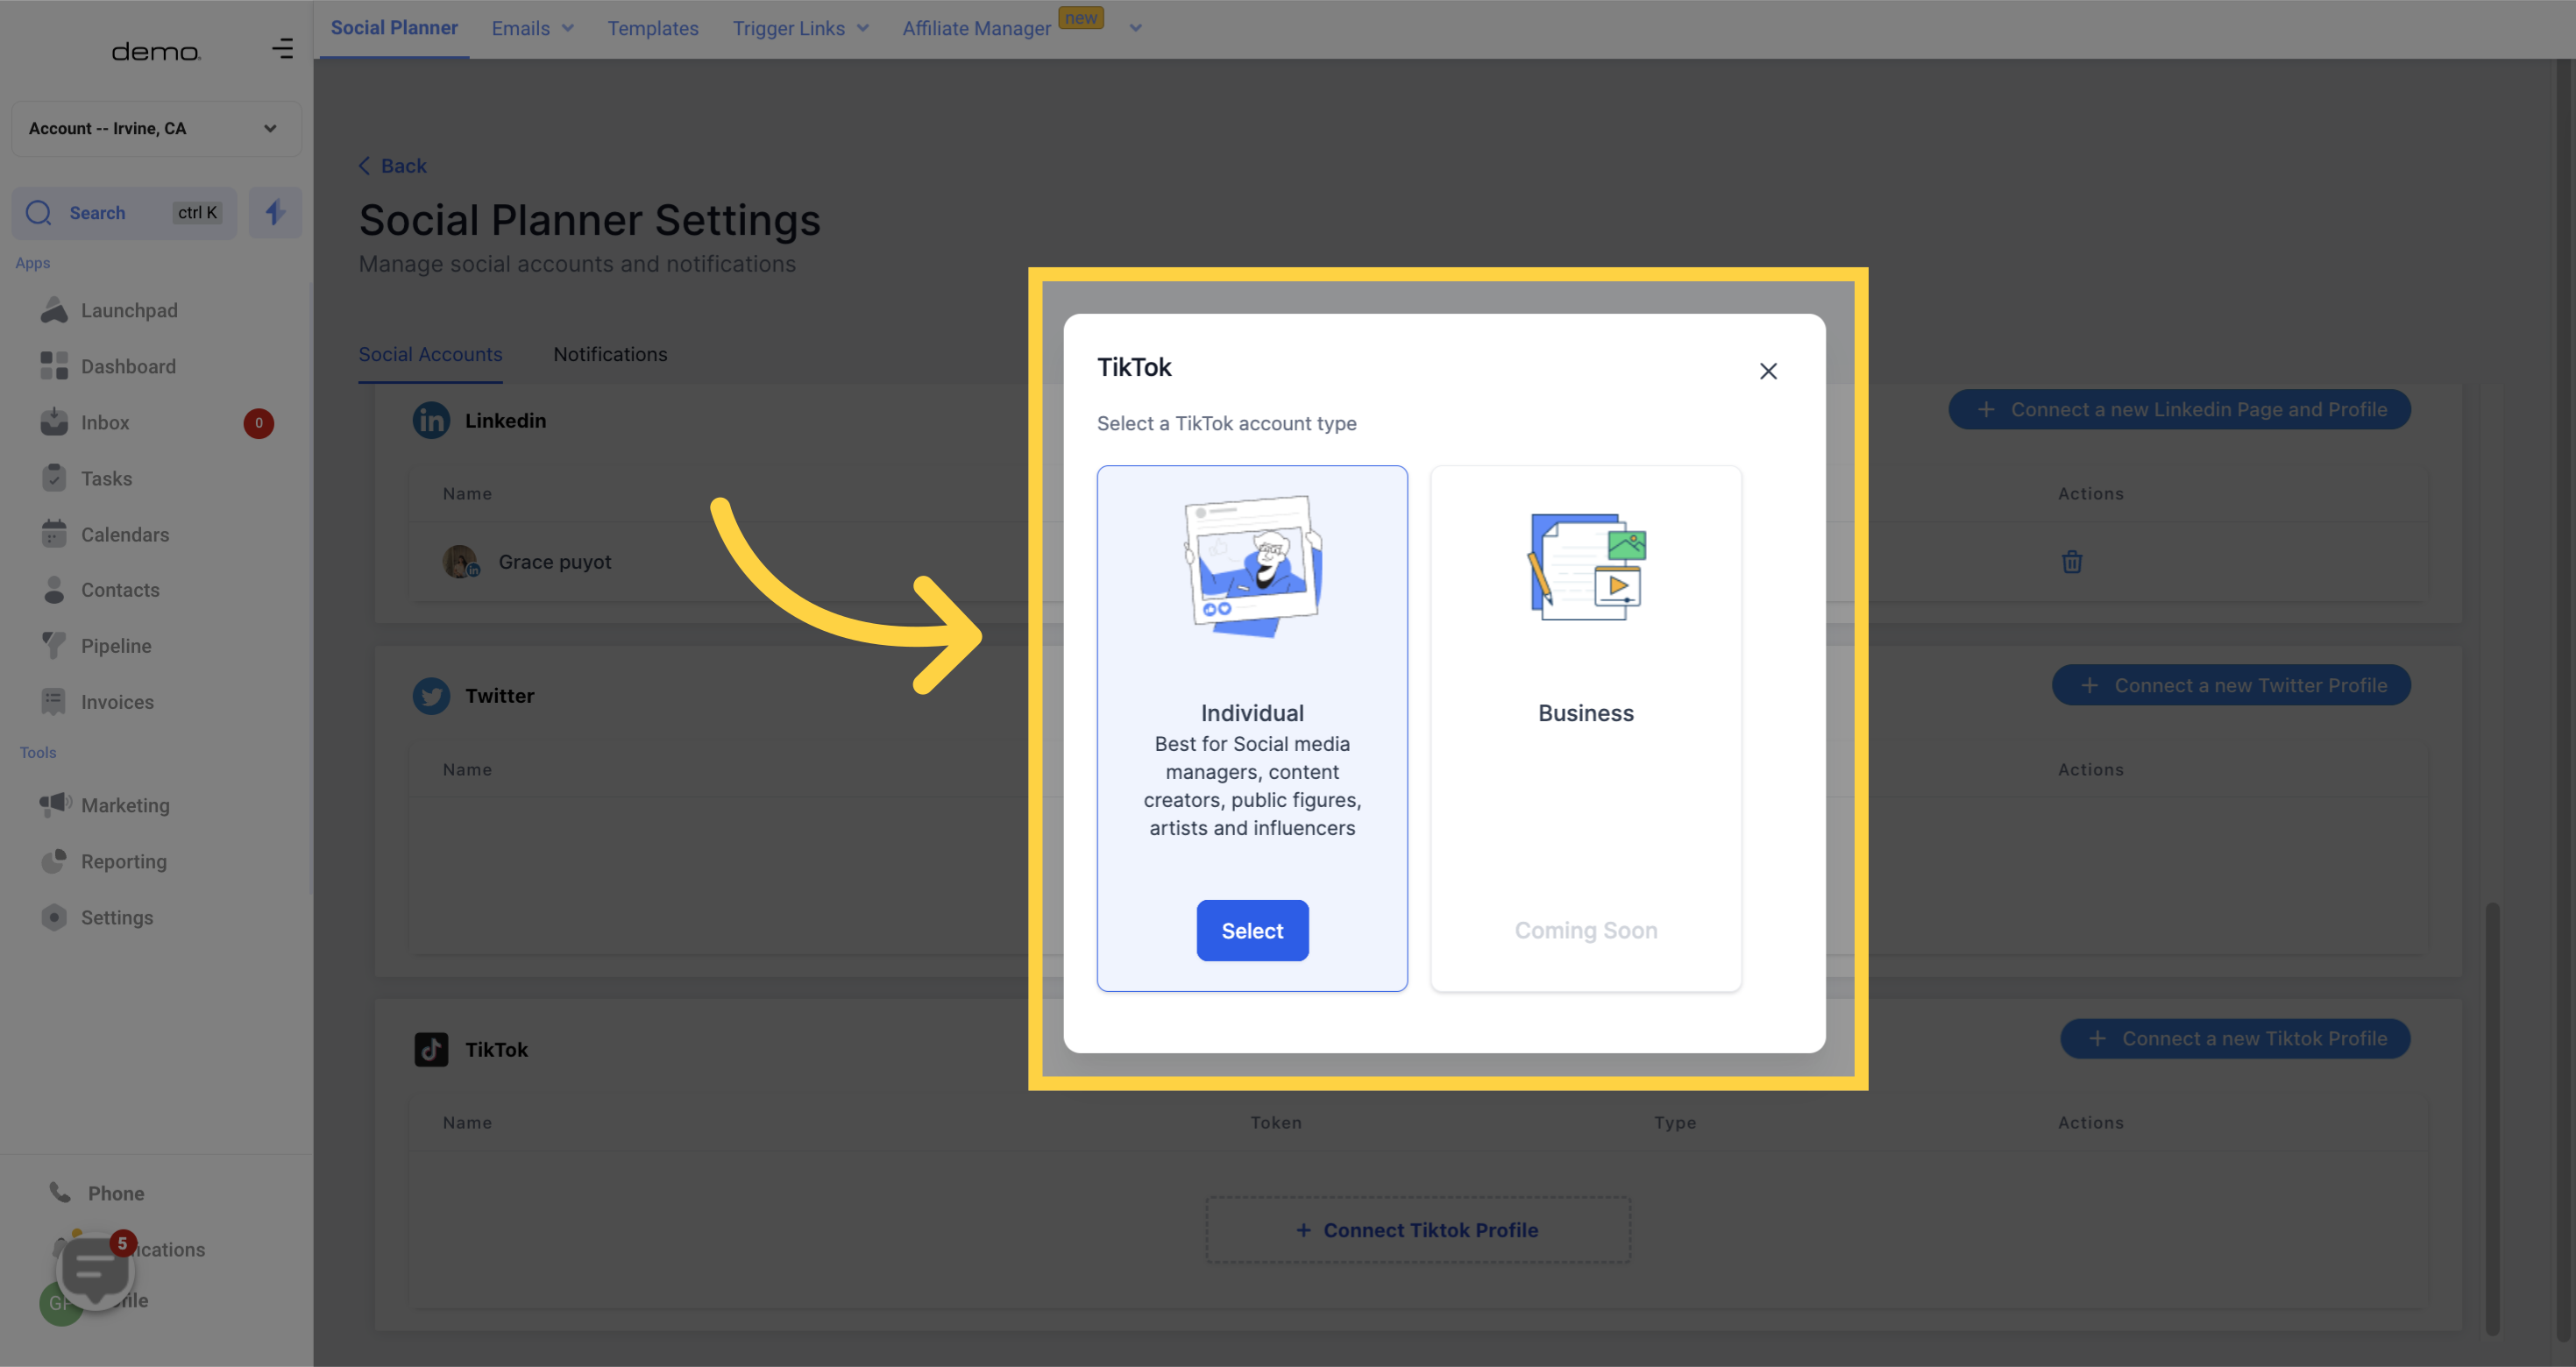Screen dimensions: 2576x1367
Task: Click the Business account illustration
Action: [x=1587, y=567]
